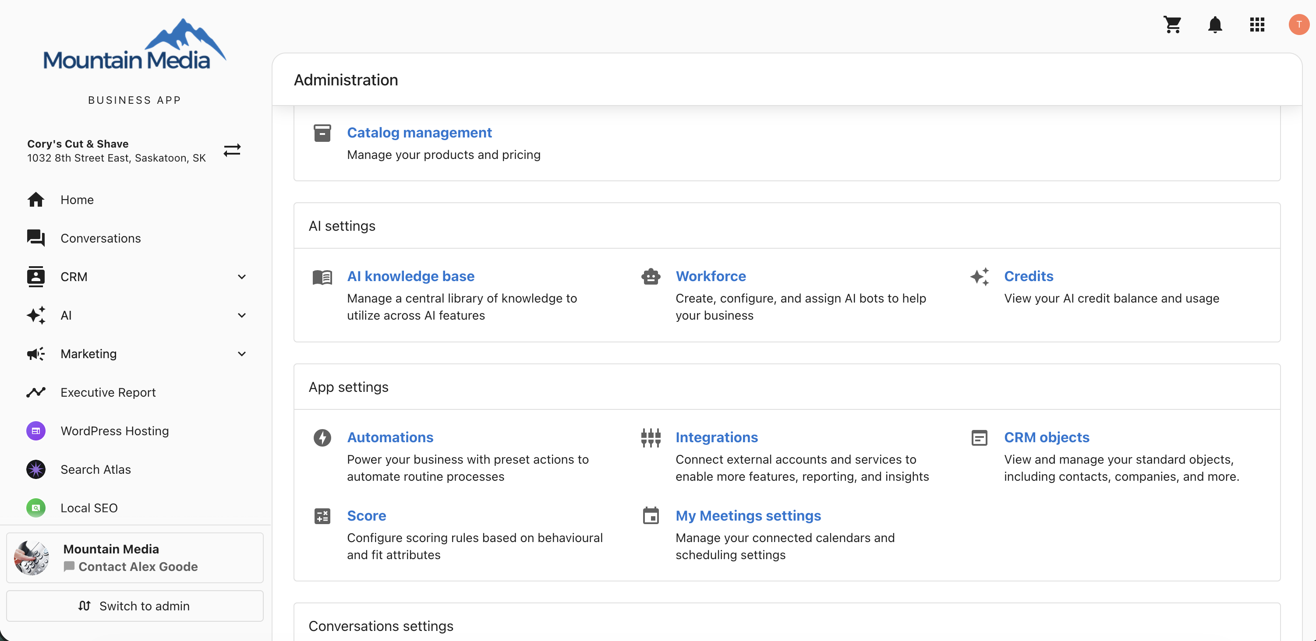
Task: Open the Integrations link
Action: [x=716, y=437]
